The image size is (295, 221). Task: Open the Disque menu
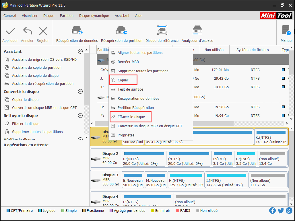click(49, 15)
